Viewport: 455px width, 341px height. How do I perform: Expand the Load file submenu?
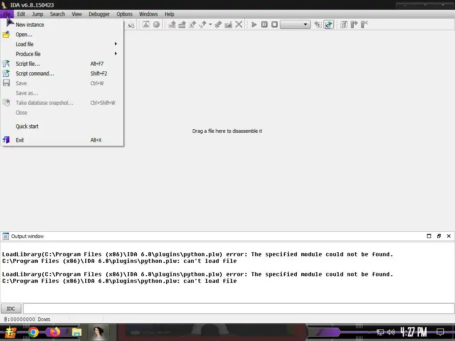coord(62,44)
